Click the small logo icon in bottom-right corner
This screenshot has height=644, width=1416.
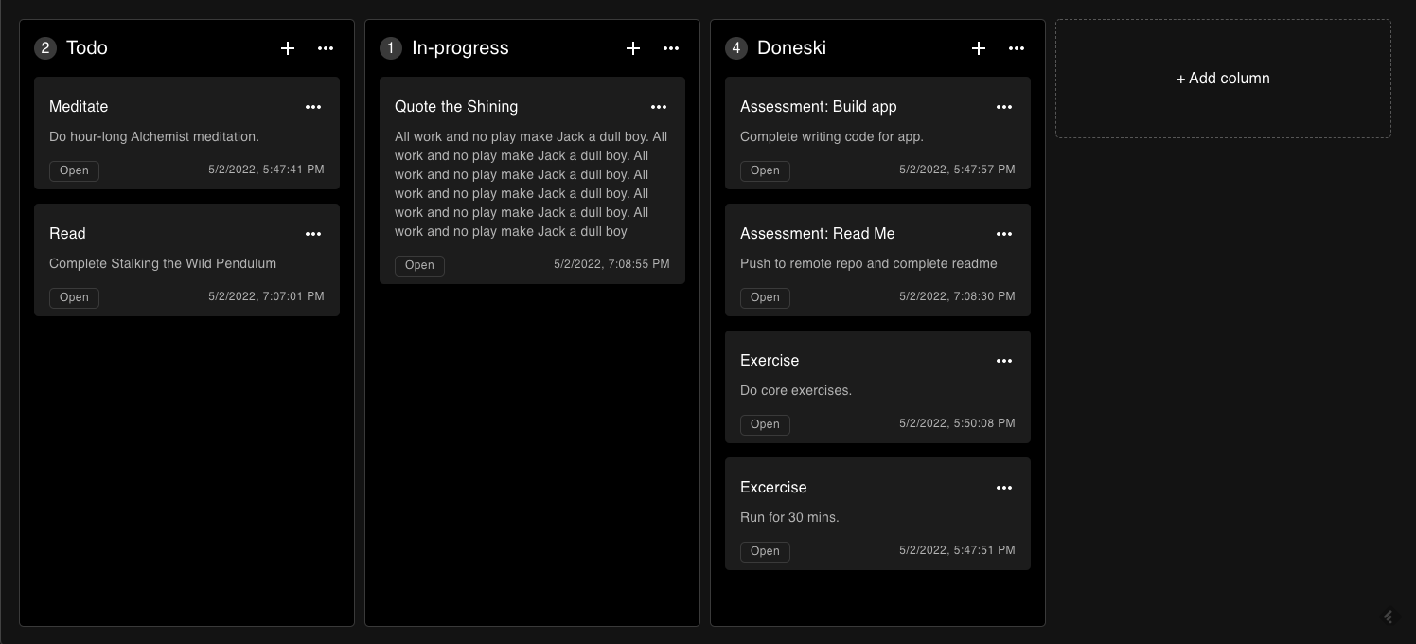[1388, 617]
